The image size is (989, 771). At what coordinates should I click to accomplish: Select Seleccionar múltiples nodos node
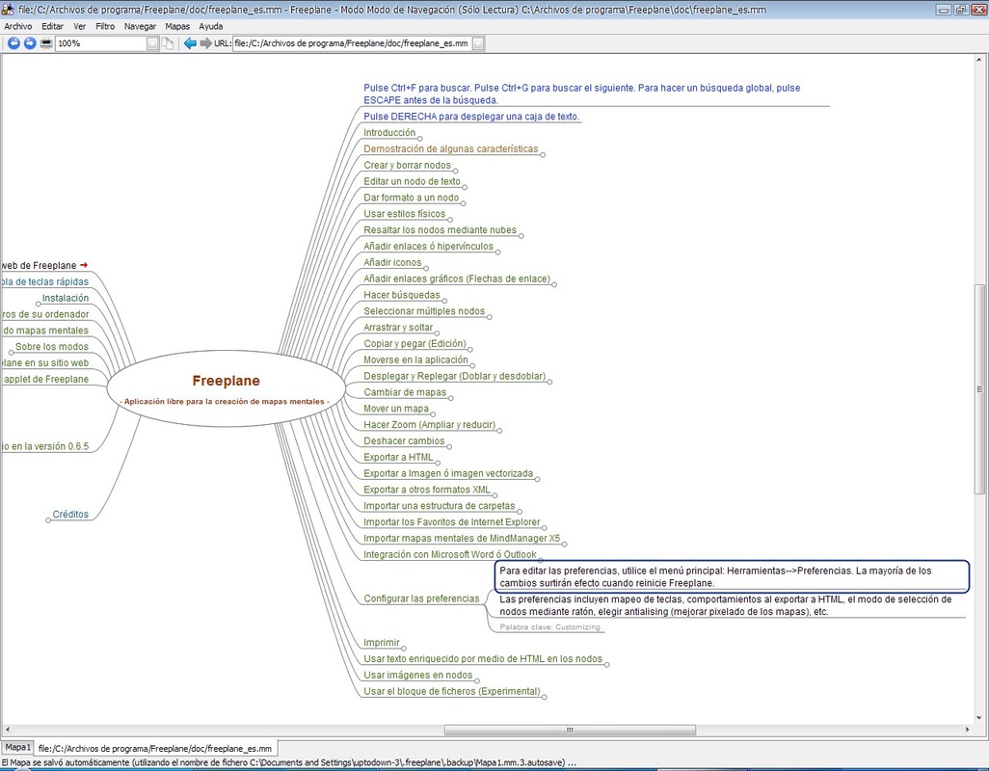[x=424, y=310]
